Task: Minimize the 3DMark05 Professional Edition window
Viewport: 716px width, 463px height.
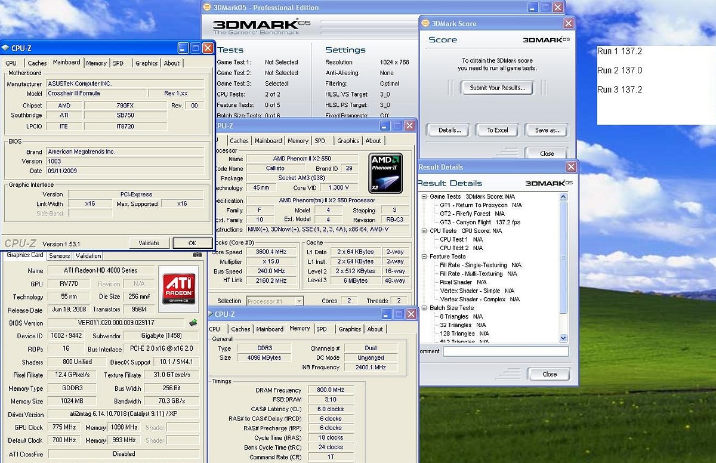Action: pos(534,7)
